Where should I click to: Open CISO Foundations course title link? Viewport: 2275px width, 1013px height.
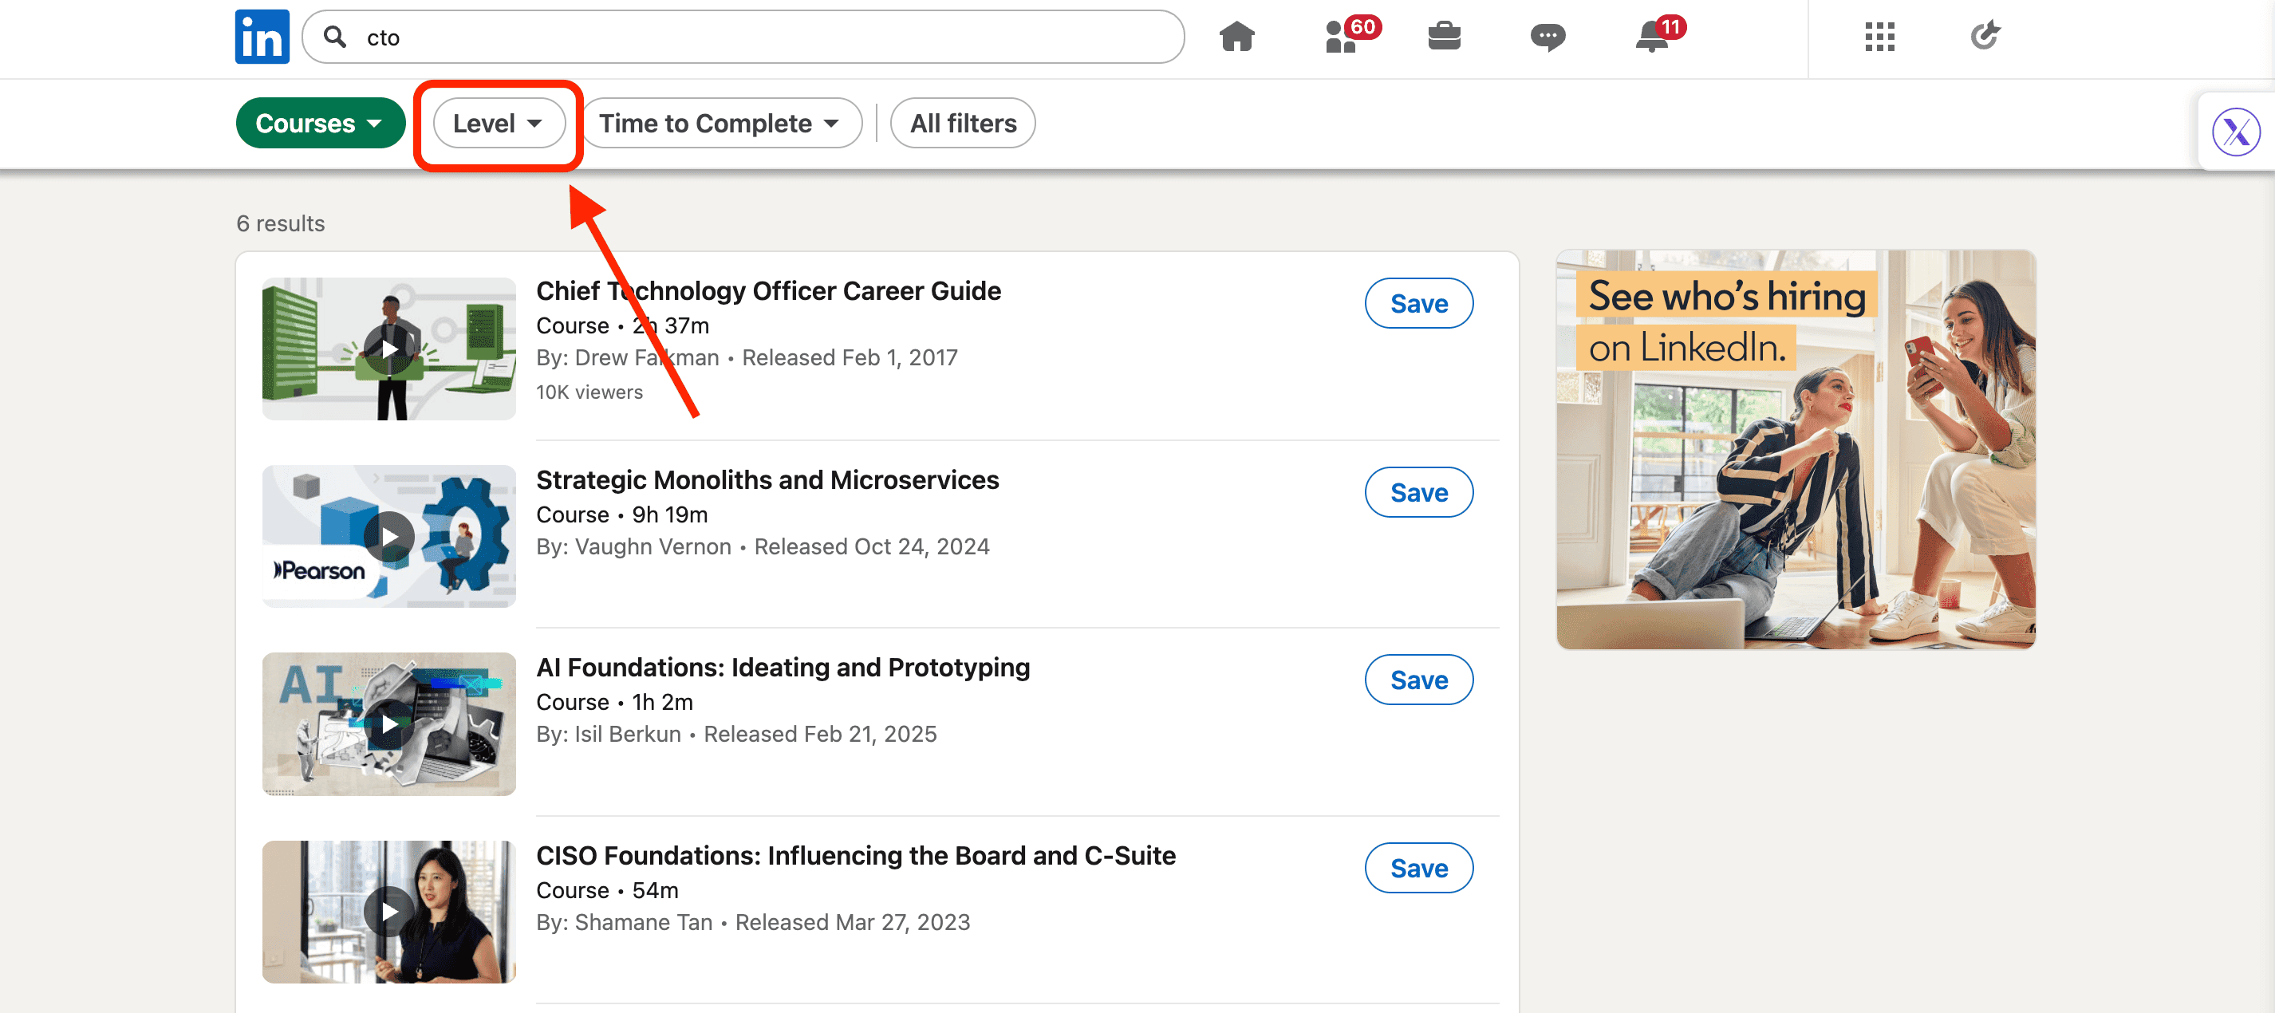tap(855, 856)
